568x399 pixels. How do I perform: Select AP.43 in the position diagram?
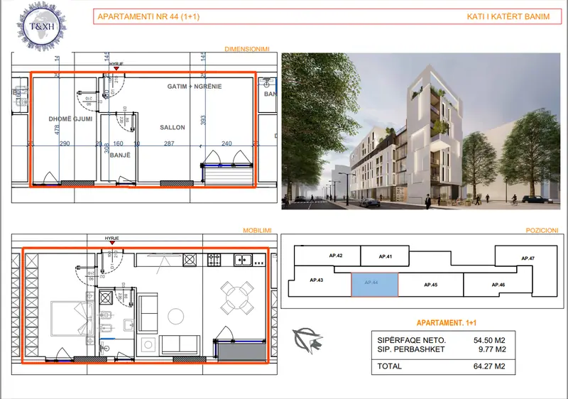pyautogui.click(x=316, y=280)
